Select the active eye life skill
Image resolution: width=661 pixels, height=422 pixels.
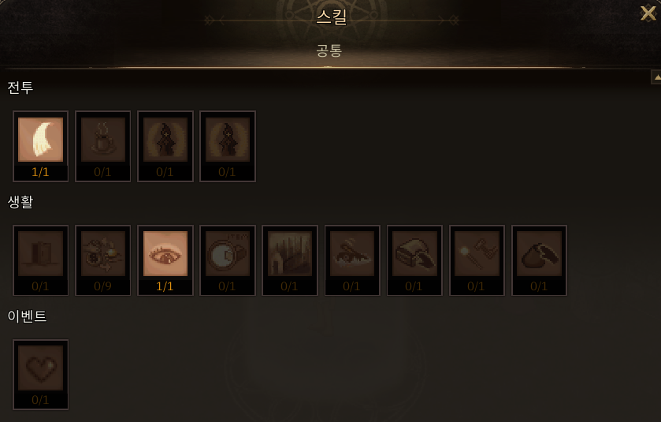(x=165, y=260)
